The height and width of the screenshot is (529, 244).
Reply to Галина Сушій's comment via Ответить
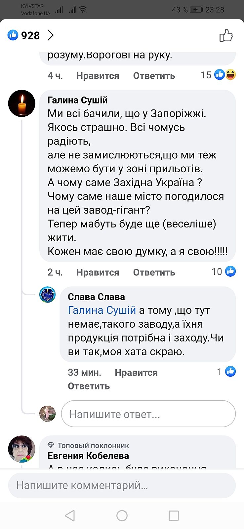point(154,272)
